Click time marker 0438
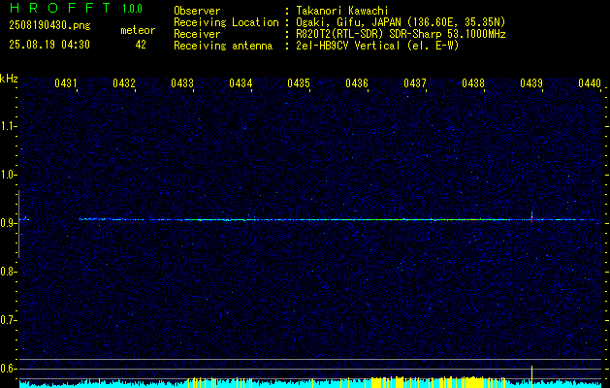Image resolution: width=610 pixels, height=388 pixels. pos(473,83)
